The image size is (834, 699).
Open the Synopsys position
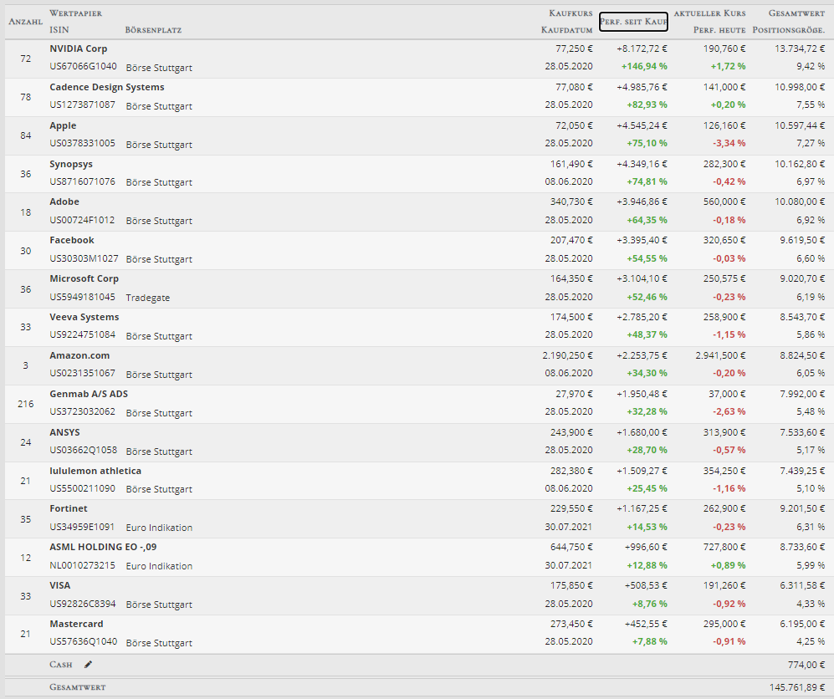tap(71, 164)
